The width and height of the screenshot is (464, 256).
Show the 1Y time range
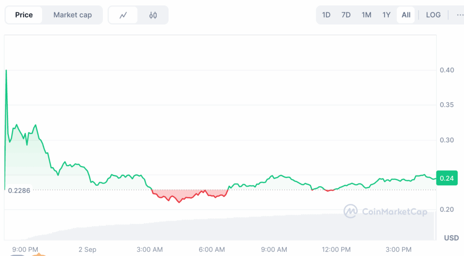(386, 15)
